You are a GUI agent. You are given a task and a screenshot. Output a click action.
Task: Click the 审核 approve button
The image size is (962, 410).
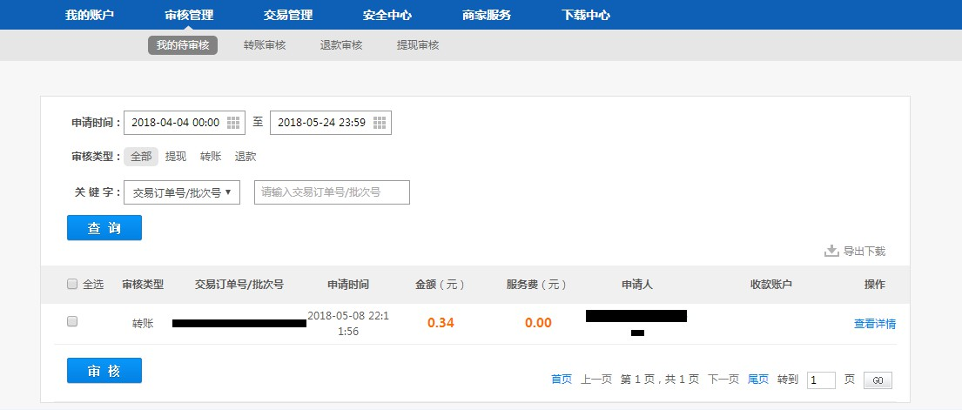[104, 370]
